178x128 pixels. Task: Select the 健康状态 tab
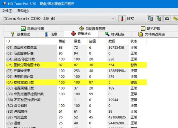81,34
